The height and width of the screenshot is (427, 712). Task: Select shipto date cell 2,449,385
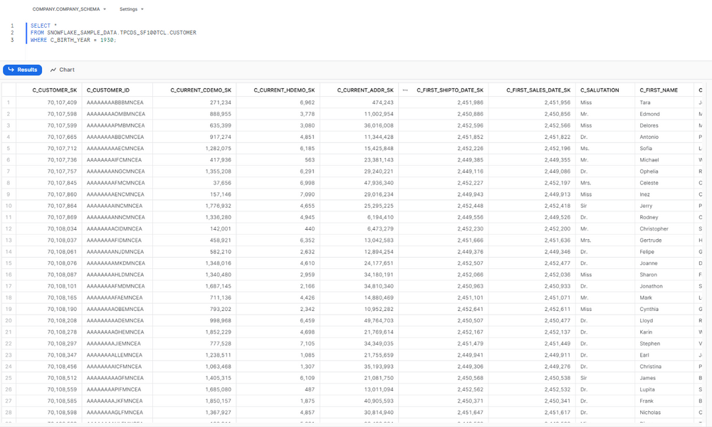471,159
